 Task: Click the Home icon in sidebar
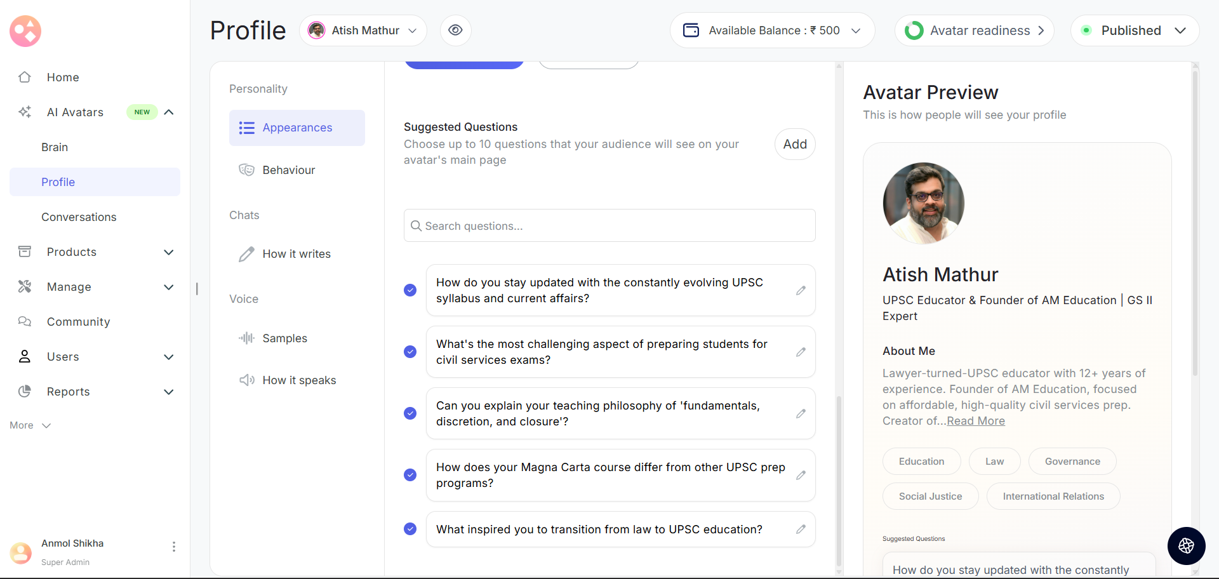click(x=25, y=77)
